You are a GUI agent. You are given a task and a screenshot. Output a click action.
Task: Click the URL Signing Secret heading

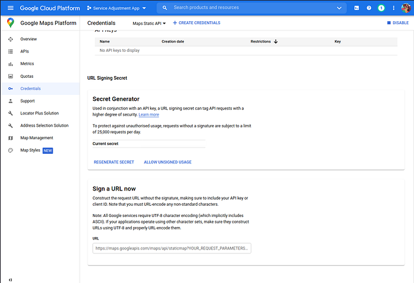107,78
